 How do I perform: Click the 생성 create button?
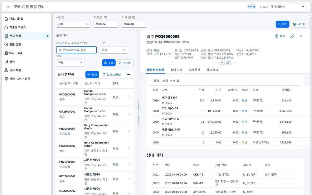coord(92,75)
